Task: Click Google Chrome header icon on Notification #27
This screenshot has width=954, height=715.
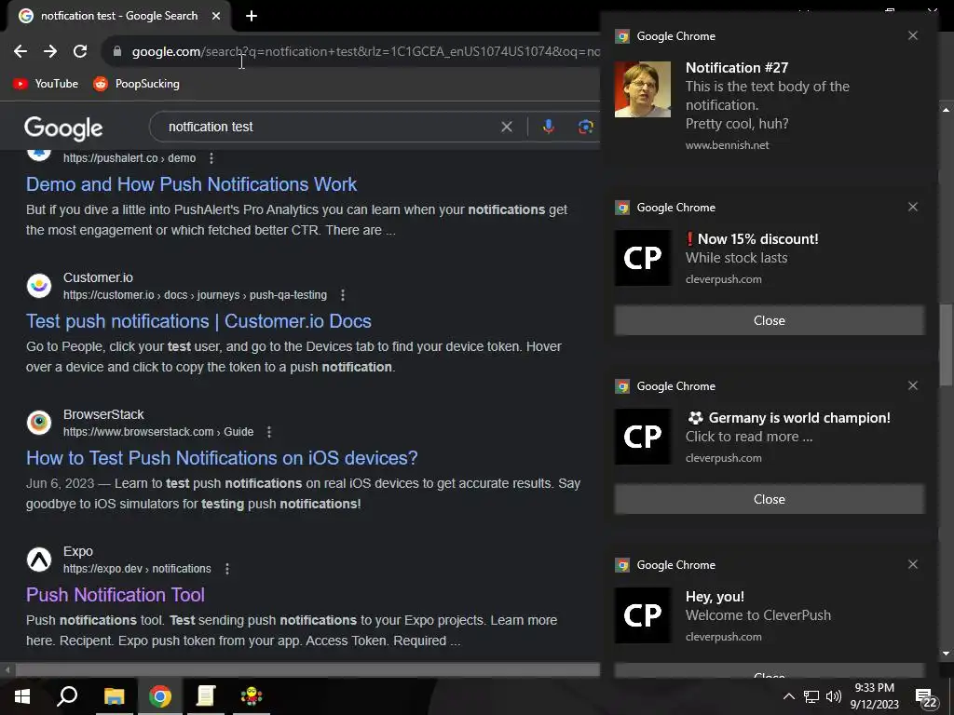Action: click(x=621, y=36)
